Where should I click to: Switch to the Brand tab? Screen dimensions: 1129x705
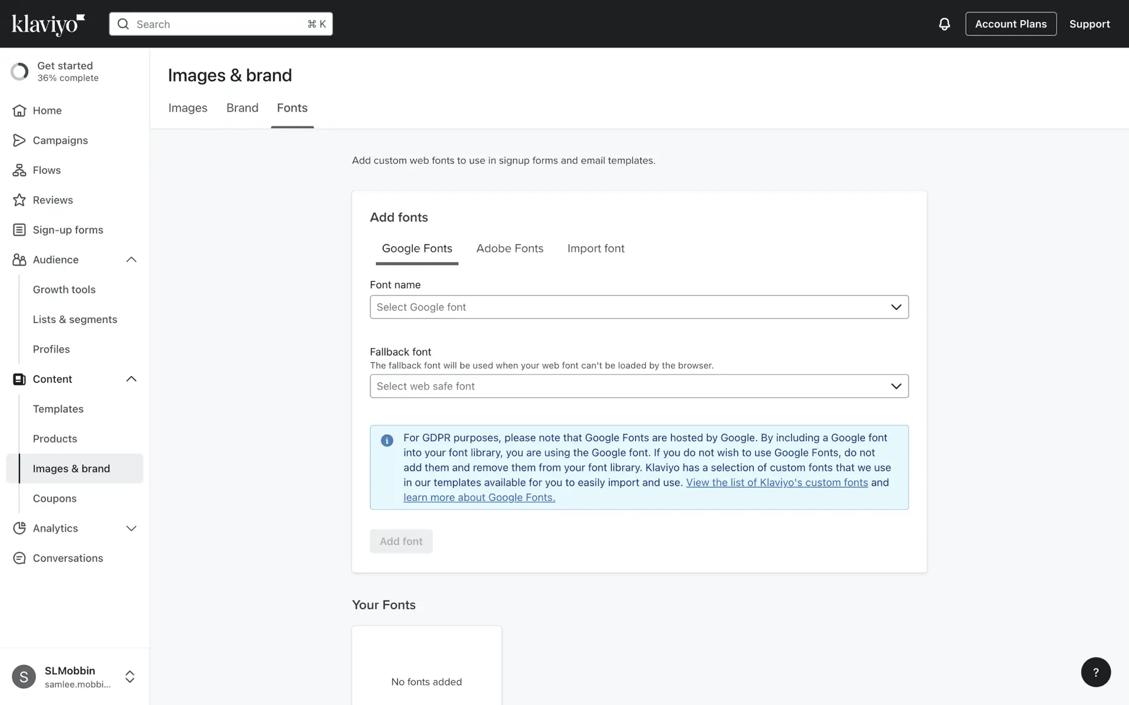[x=242, y=108]
